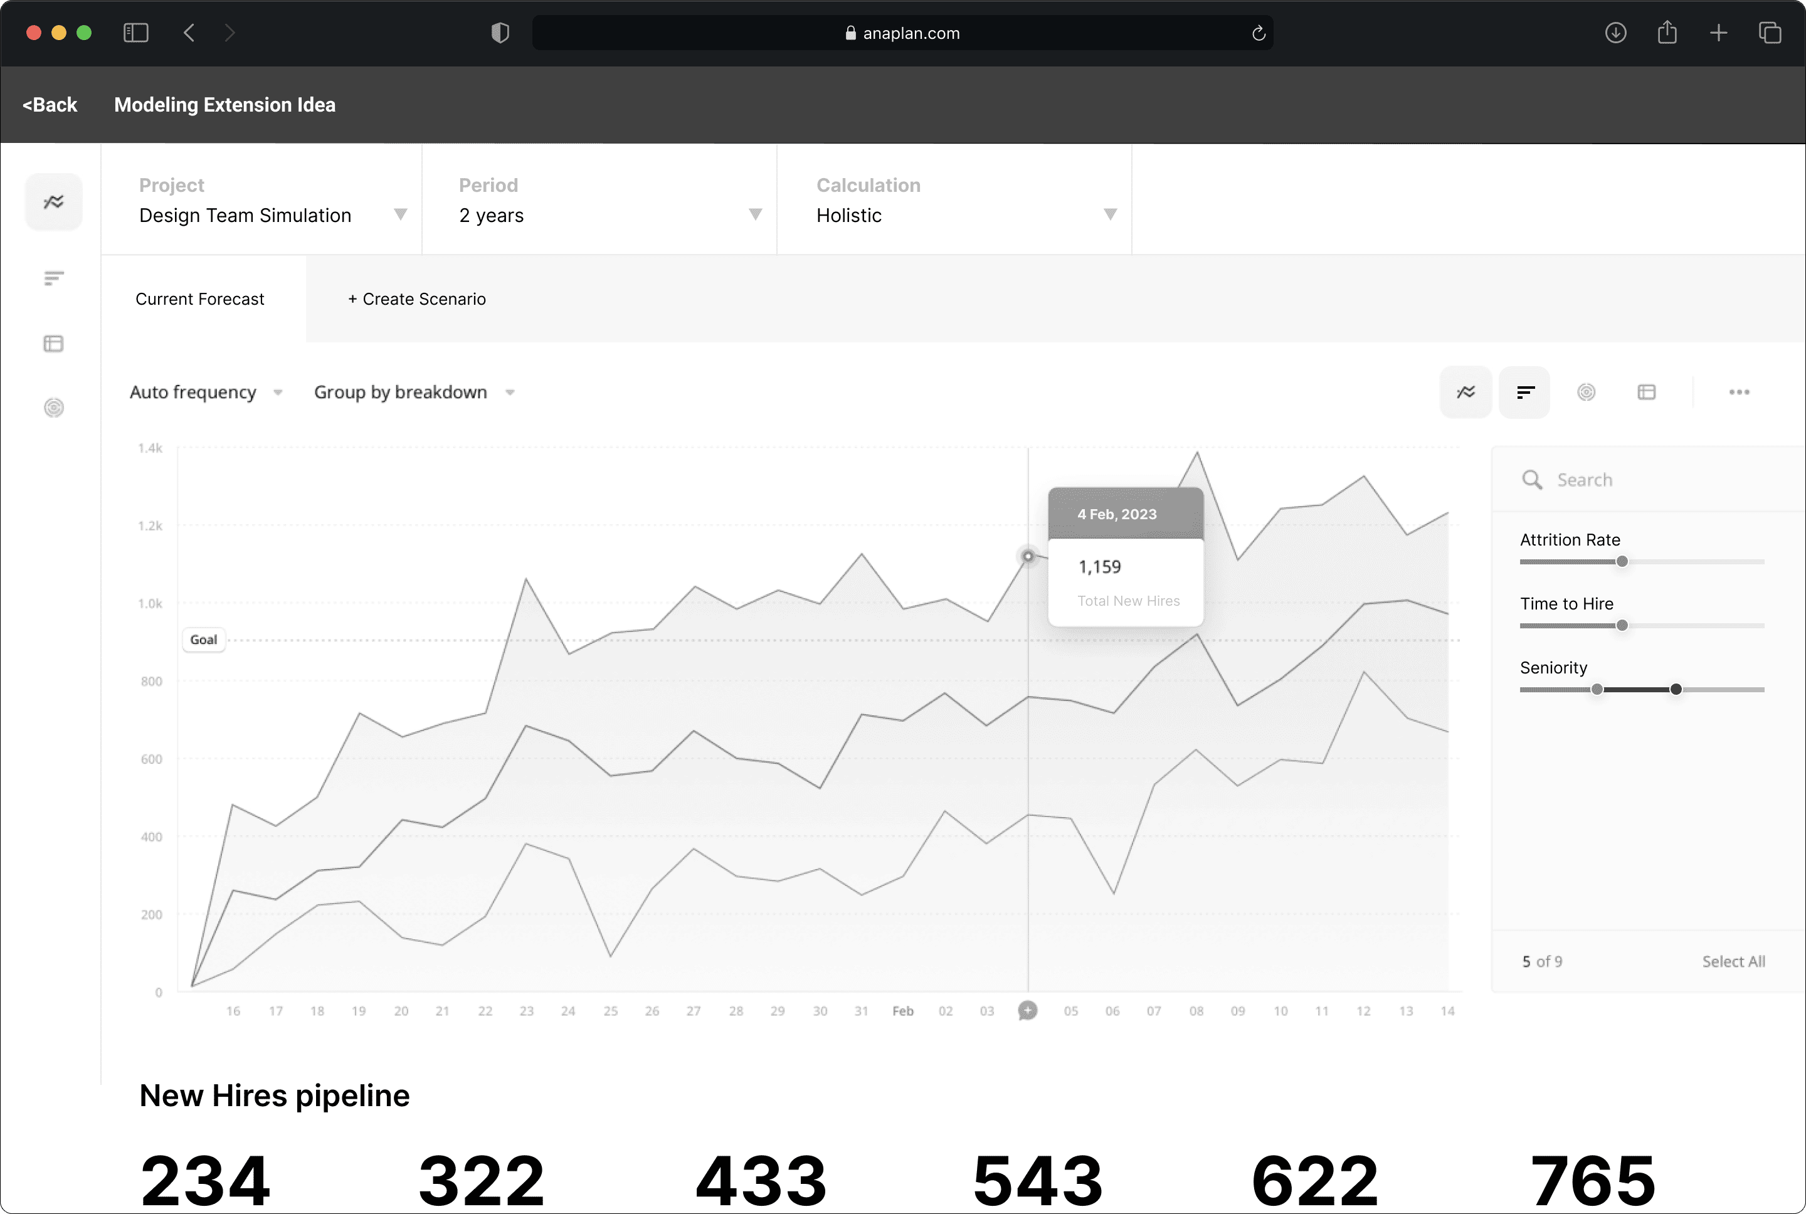Click the Modeling Extension Idea title

224,105
